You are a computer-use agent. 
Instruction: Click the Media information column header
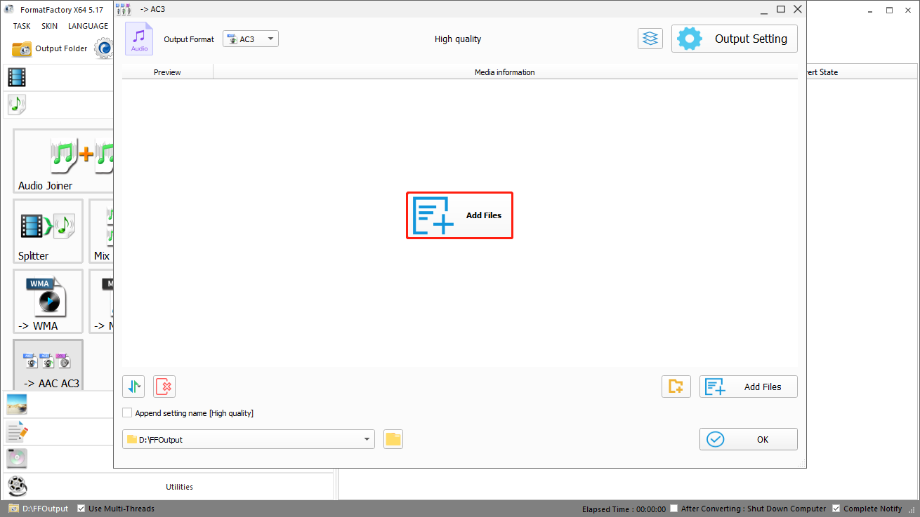(505, 72)
